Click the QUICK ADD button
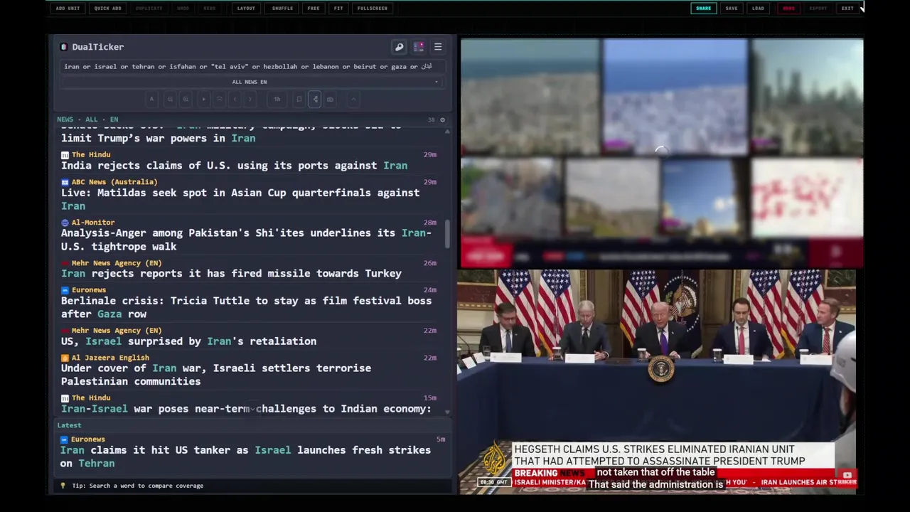 (x=107, y=9)
